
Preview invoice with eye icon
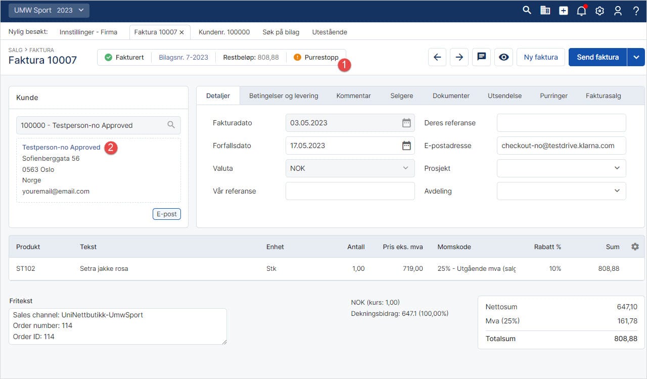point(503,57)
